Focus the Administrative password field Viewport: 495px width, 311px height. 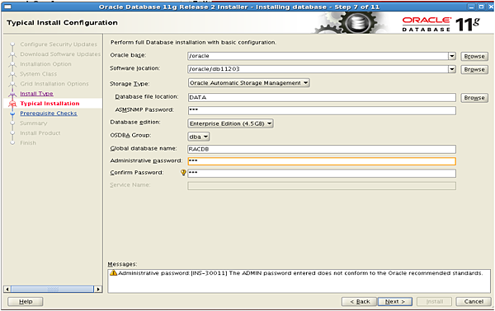pyautogui.click(x=322, y=161)
